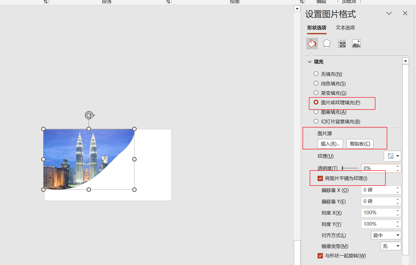
Task: Click the slide area scrollbar up arrow
Action: click(297, 8)
